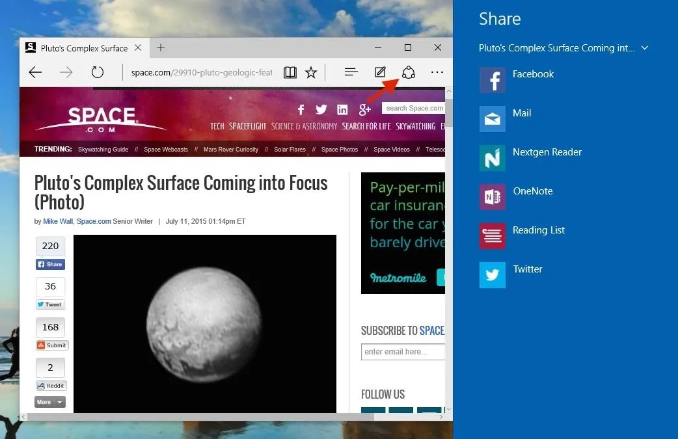The width and height of the screenshot is (678, 439).
Task: Click the 220 share count
Action: [x=50, y=246]
